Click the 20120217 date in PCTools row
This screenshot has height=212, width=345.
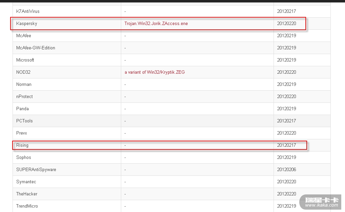[x=286, y=121]
